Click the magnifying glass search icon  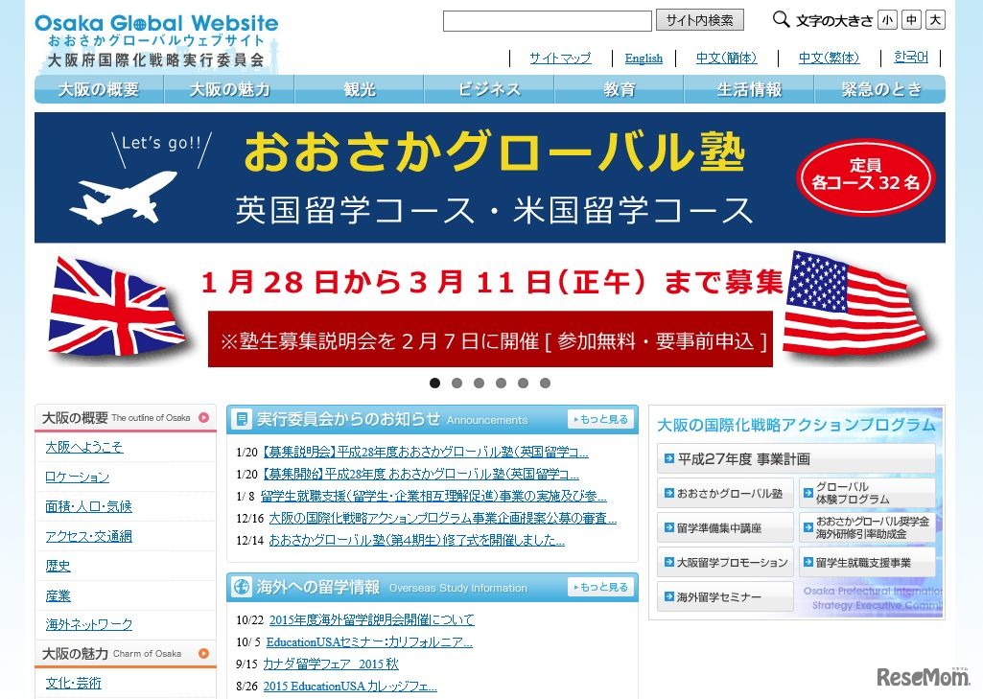click(780, 18)
